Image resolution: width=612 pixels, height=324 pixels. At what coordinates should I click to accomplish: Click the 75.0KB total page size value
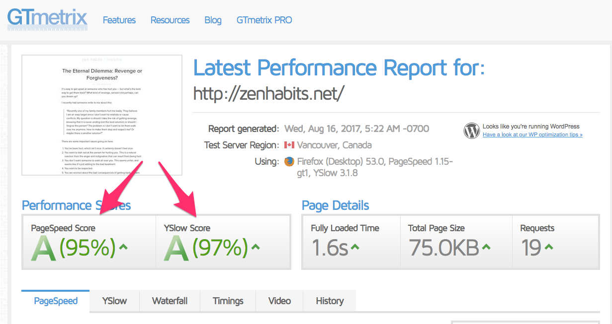443,248
